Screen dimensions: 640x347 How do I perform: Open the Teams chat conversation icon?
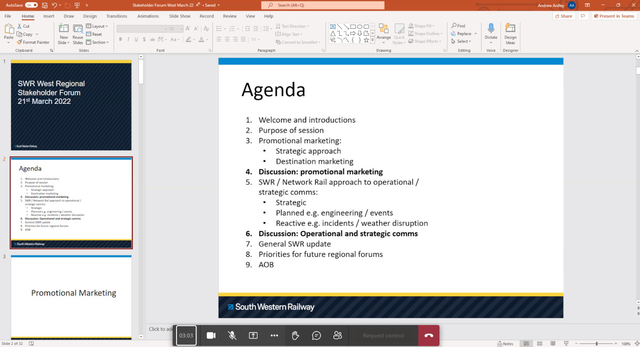(x=316, y=335)
